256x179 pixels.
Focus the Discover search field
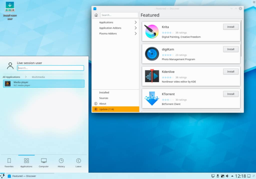[x=119, y=15]
